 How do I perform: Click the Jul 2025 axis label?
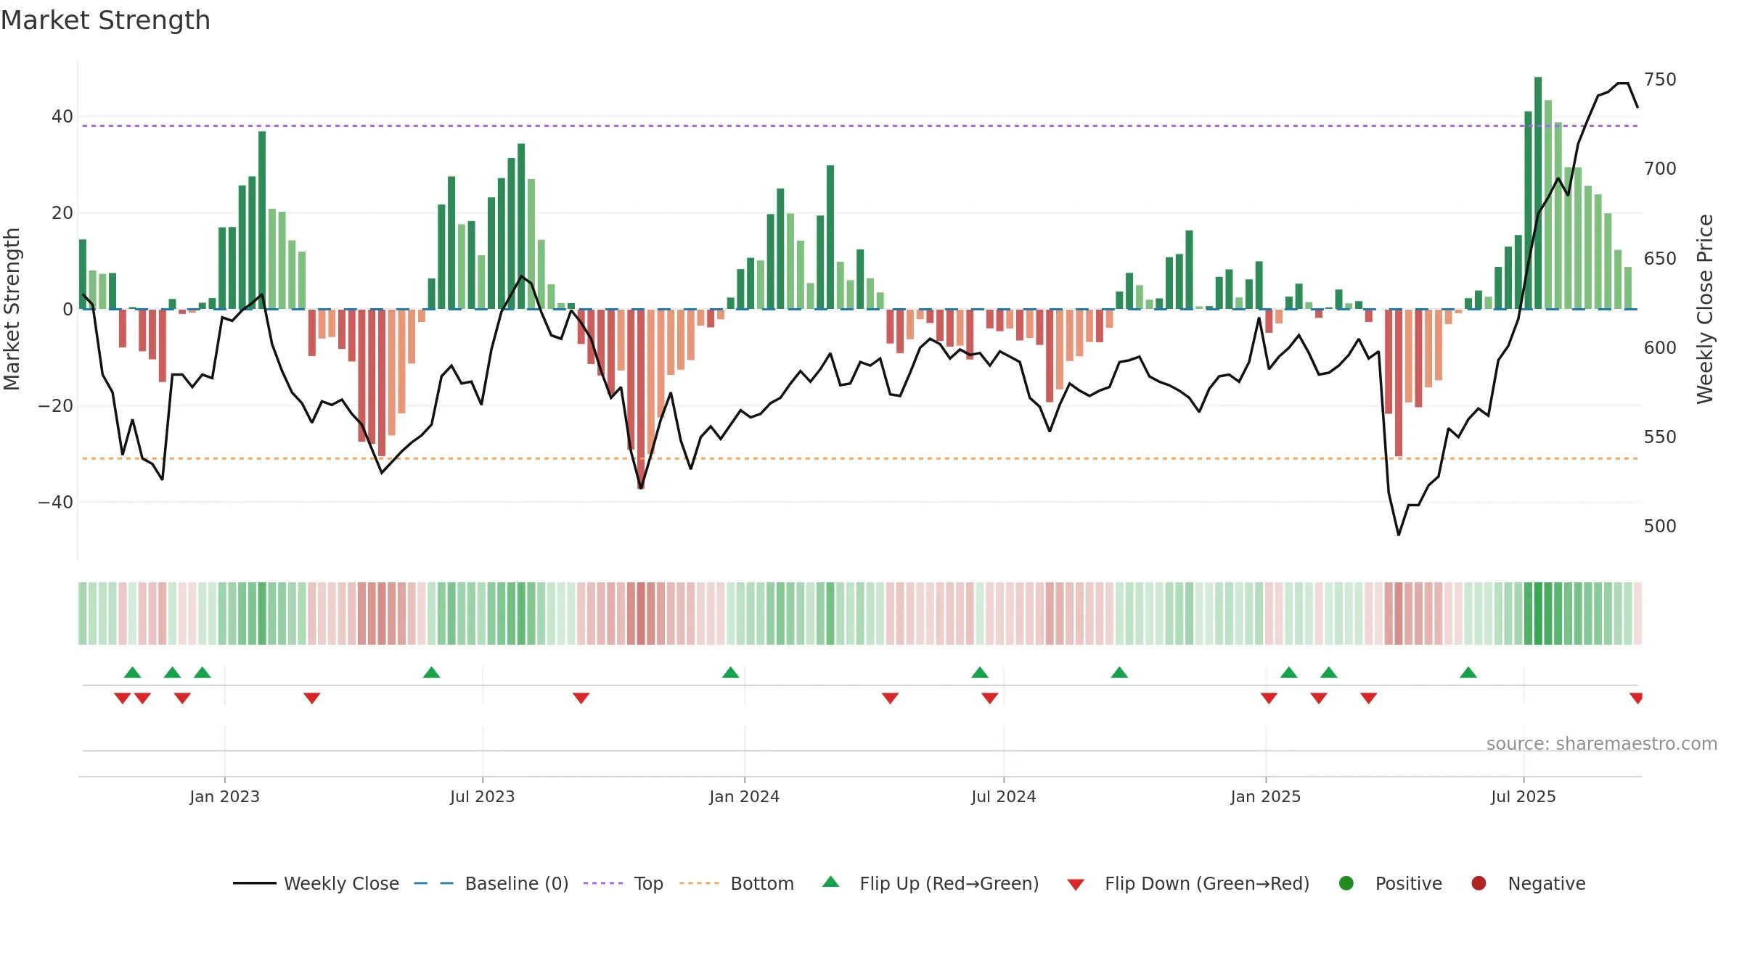coord(1524,796)
